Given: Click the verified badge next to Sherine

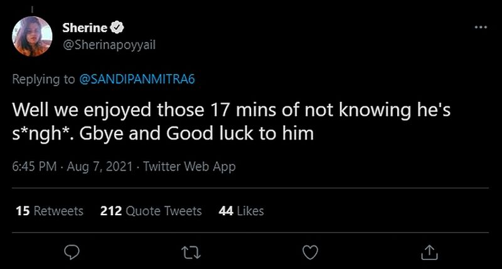Looking at the screenshot, I should tap(117, 28).
